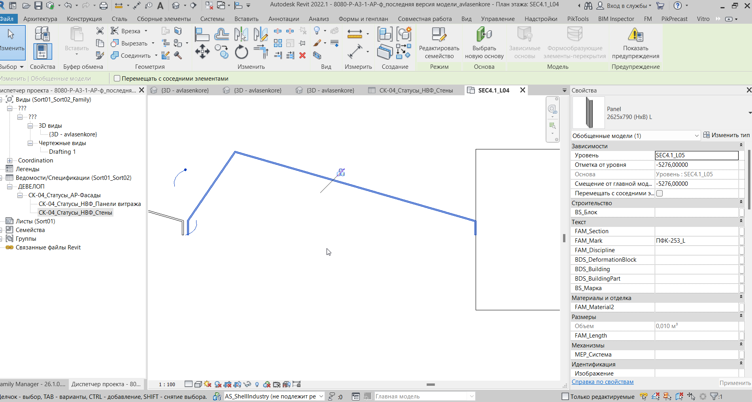Image resolution: width=752 pixels, height=402 pixels.
Task: Open the 'Файл' menu
Action: point(7,19)
